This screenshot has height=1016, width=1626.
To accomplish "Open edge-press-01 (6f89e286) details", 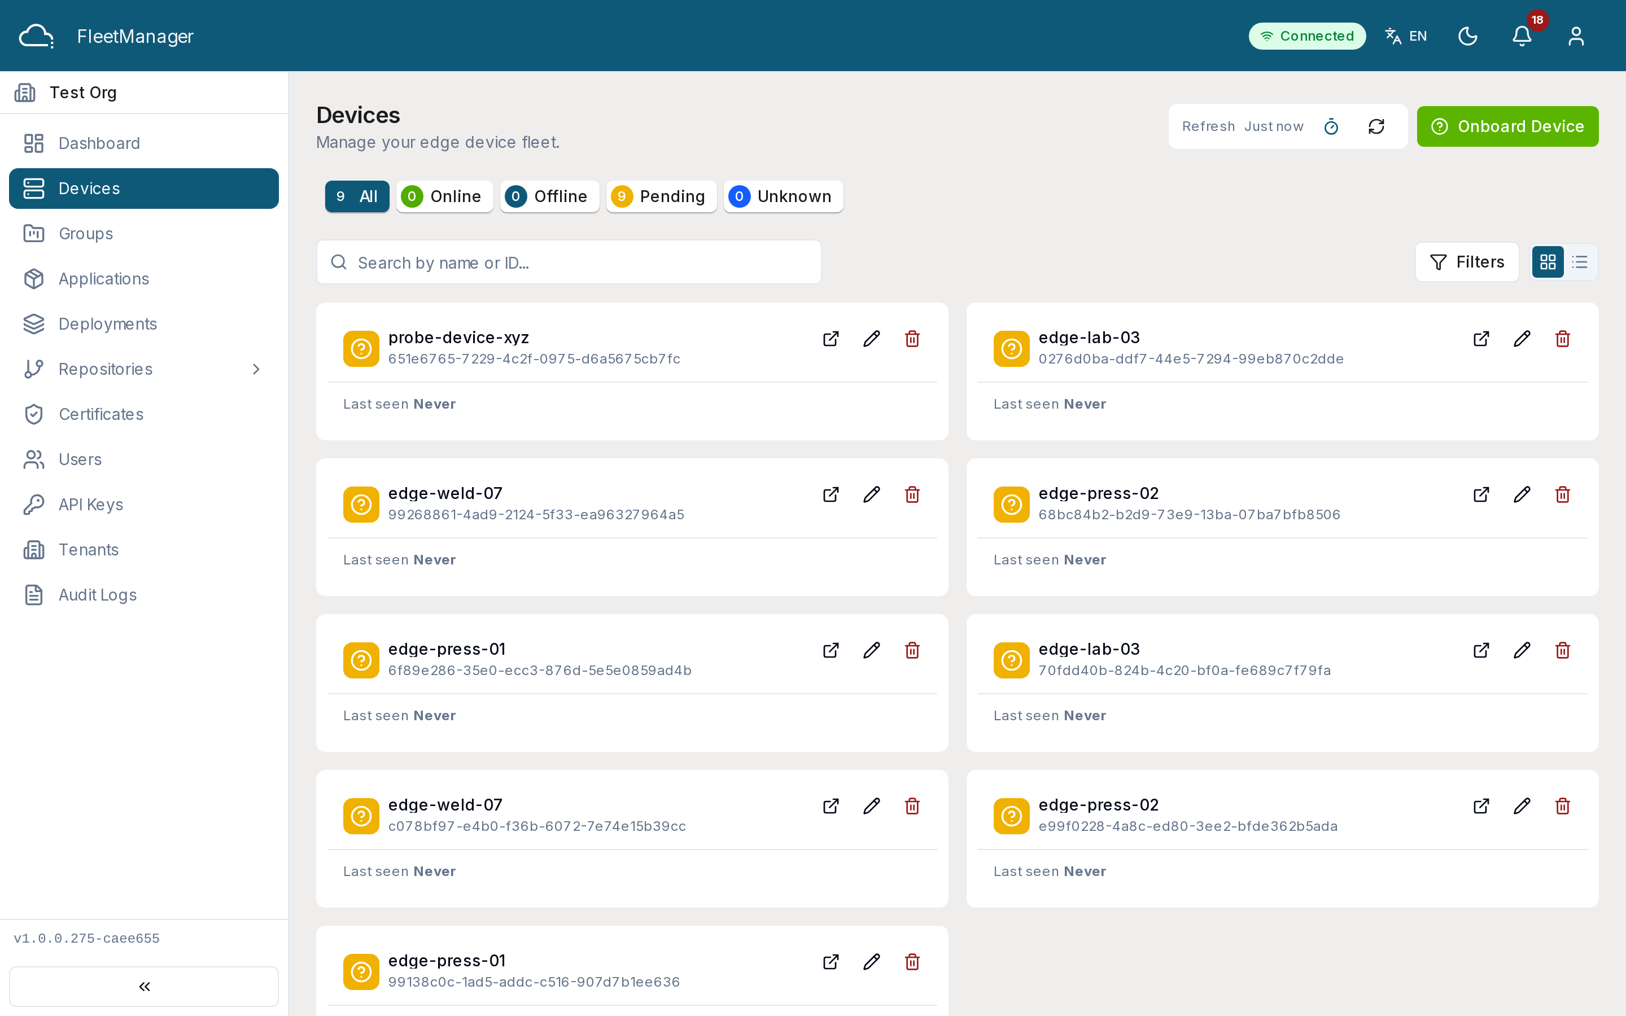I will tap(831, 650).
